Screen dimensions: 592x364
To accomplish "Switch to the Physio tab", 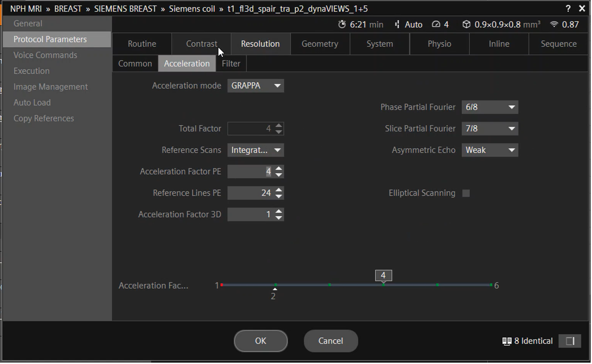I will [439, 44].
